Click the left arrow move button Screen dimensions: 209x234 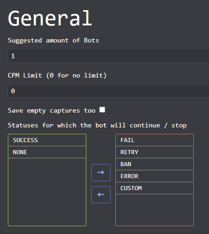point(101,195)
